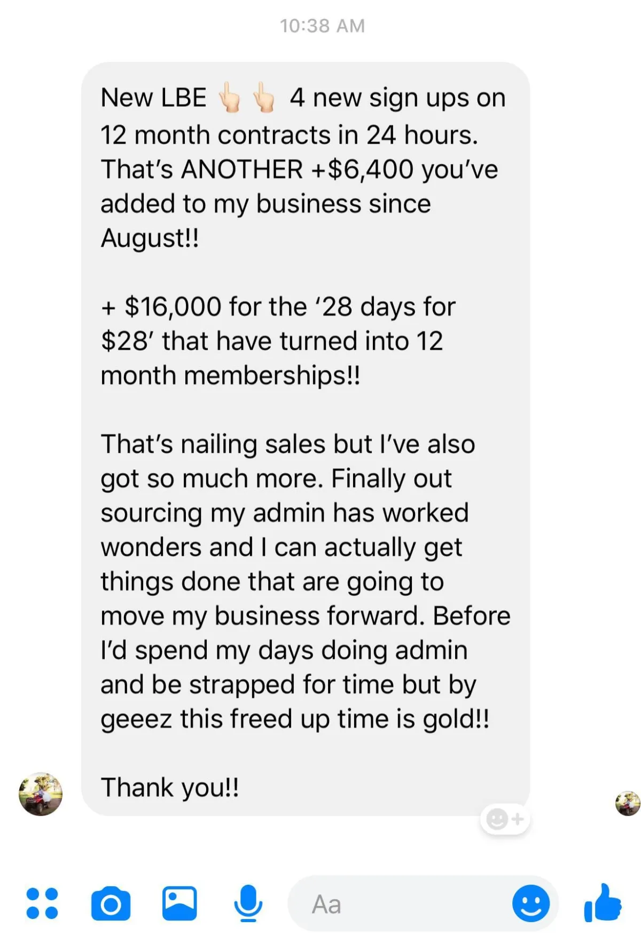
Task: Open the camera to take a photo
Action: point(111,903)
